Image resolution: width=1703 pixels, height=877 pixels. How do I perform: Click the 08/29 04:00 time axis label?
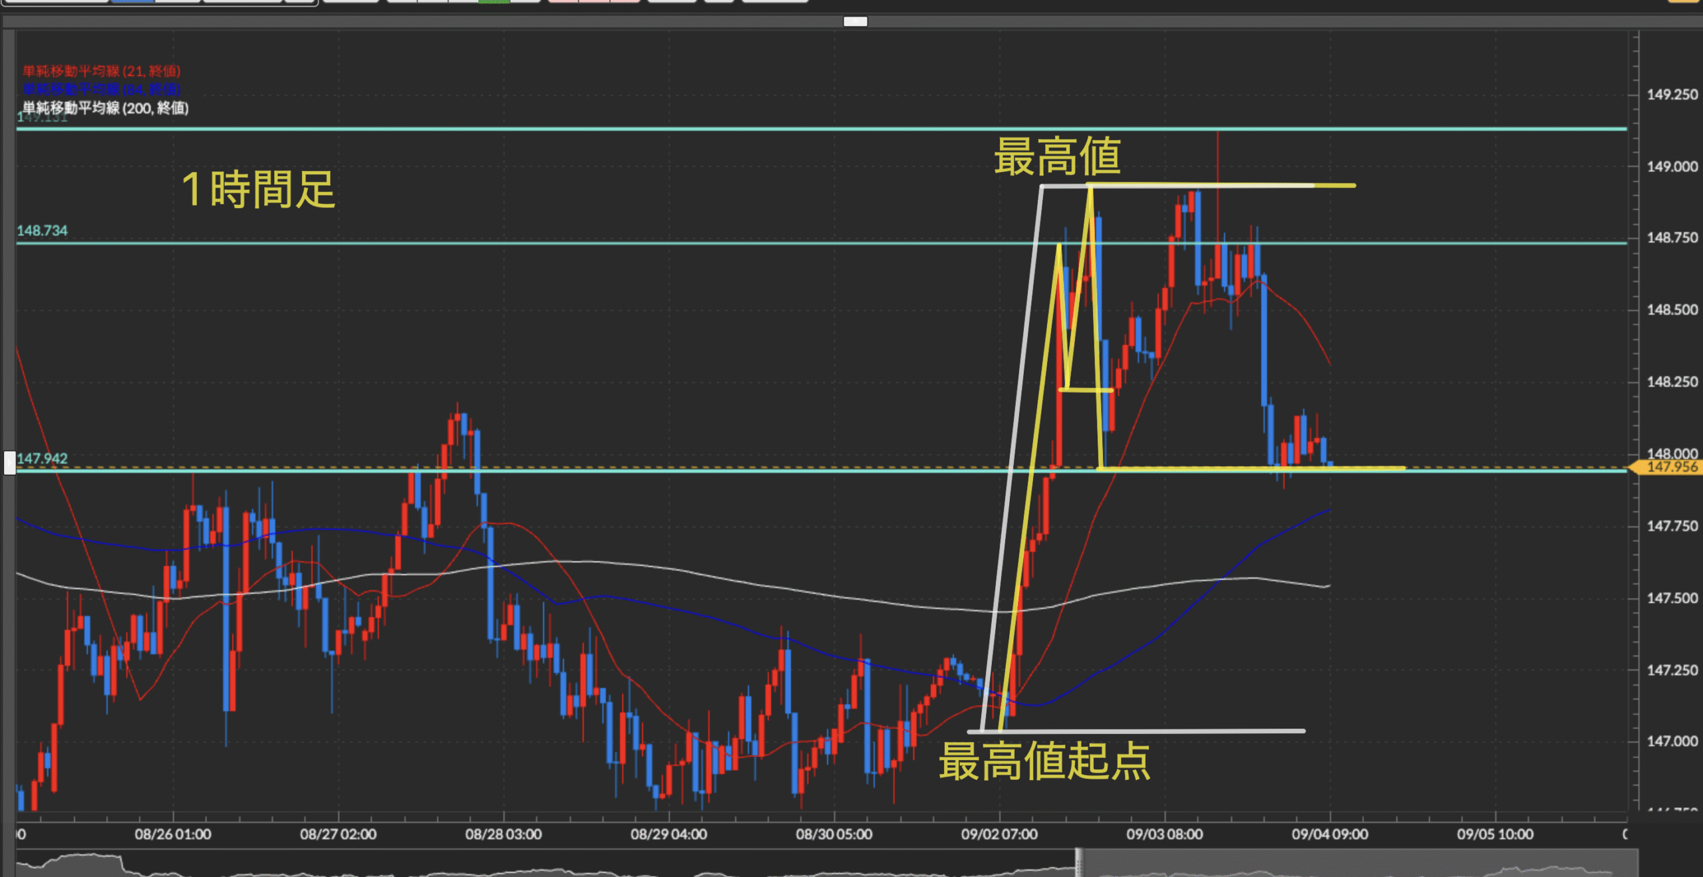(669, 834)
